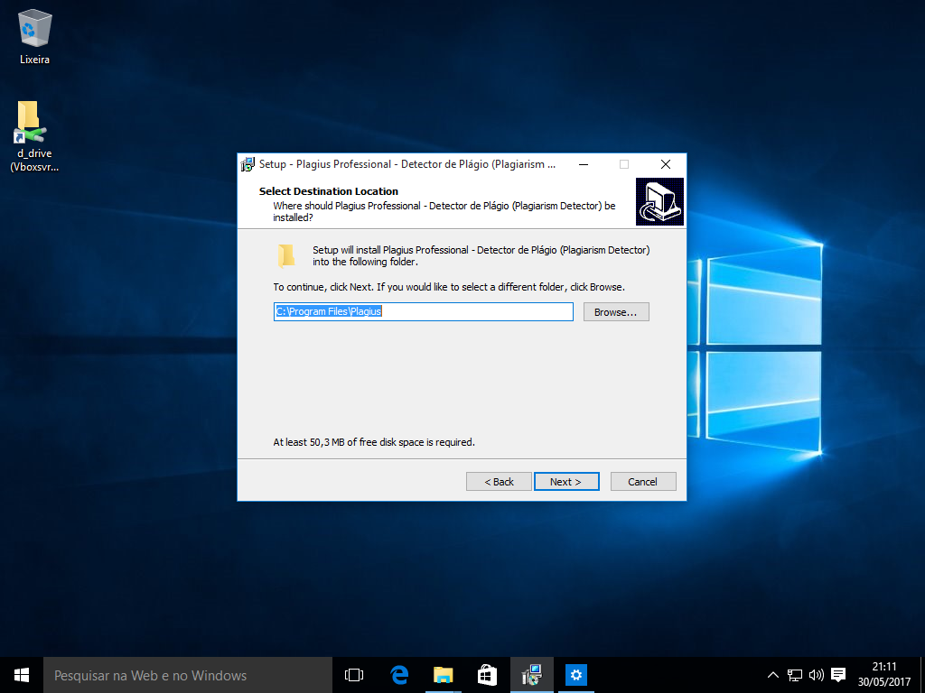Click the setup icon in title bar
925x693 pixels.
coord(248,164)
